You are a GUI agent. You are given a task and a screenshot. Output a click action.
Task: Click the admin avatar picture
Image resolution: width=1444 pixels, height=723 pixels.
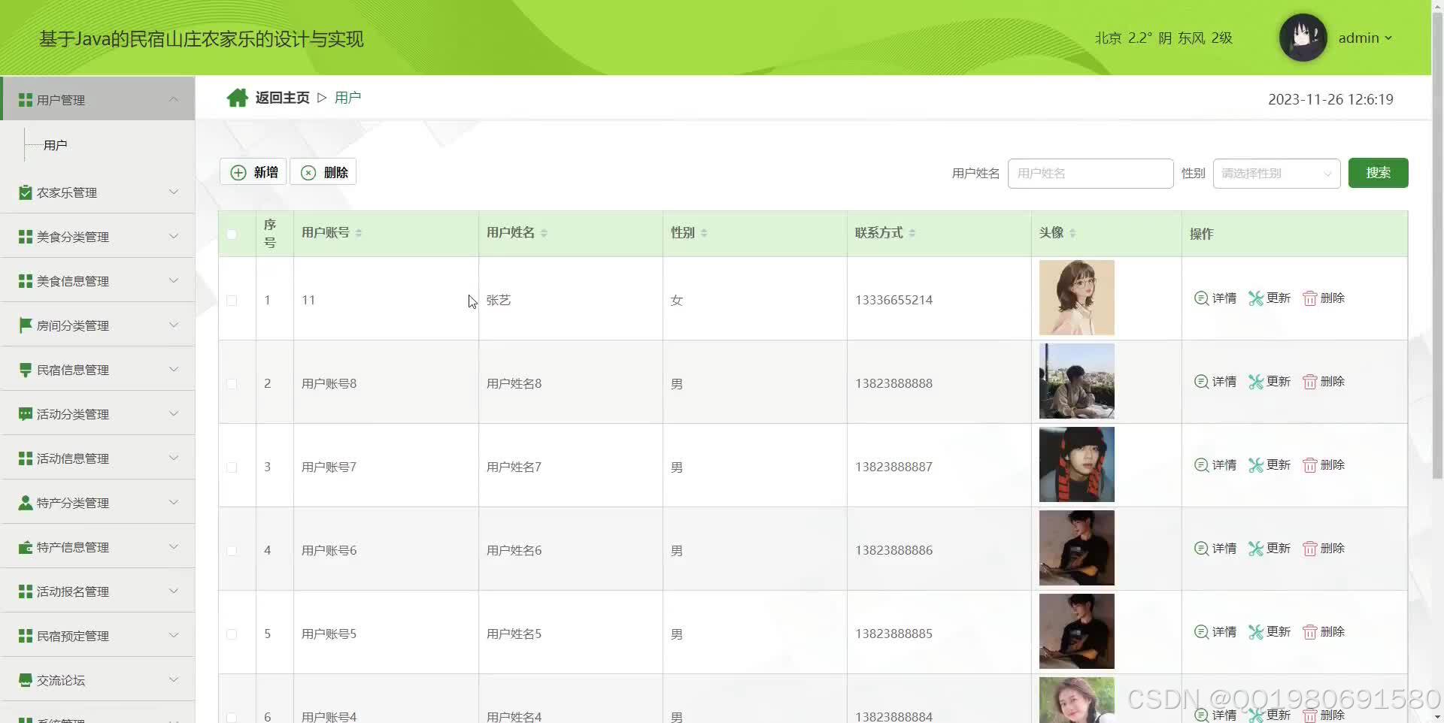click(x=1303, y=38)
